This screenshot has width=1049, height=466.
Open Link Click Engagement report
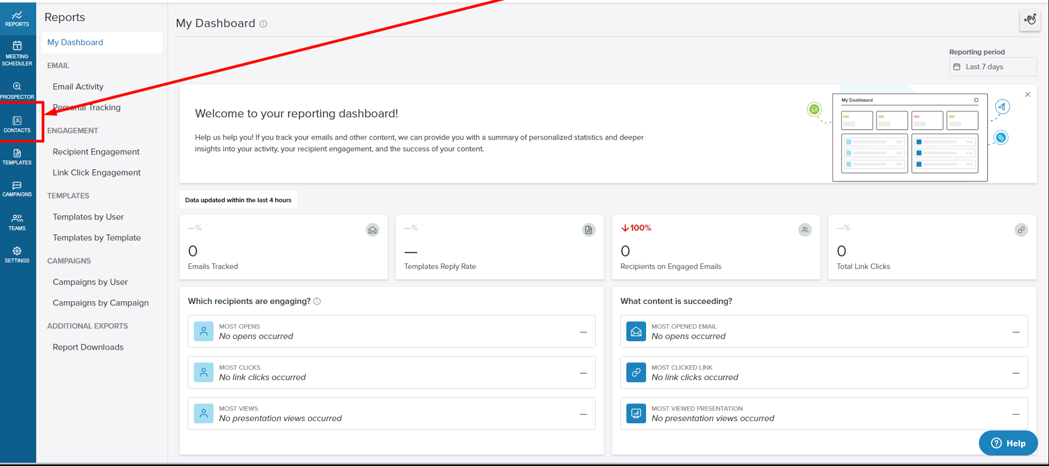click(96, 172)
